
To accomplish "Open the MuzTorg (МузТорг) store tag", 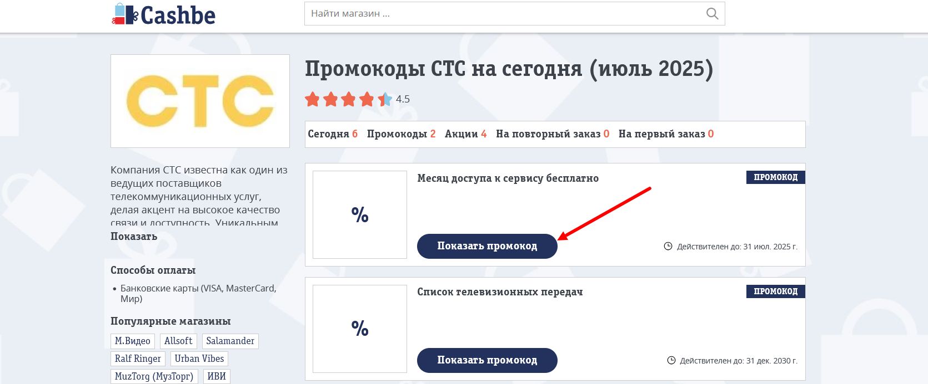I will (154, 377).
